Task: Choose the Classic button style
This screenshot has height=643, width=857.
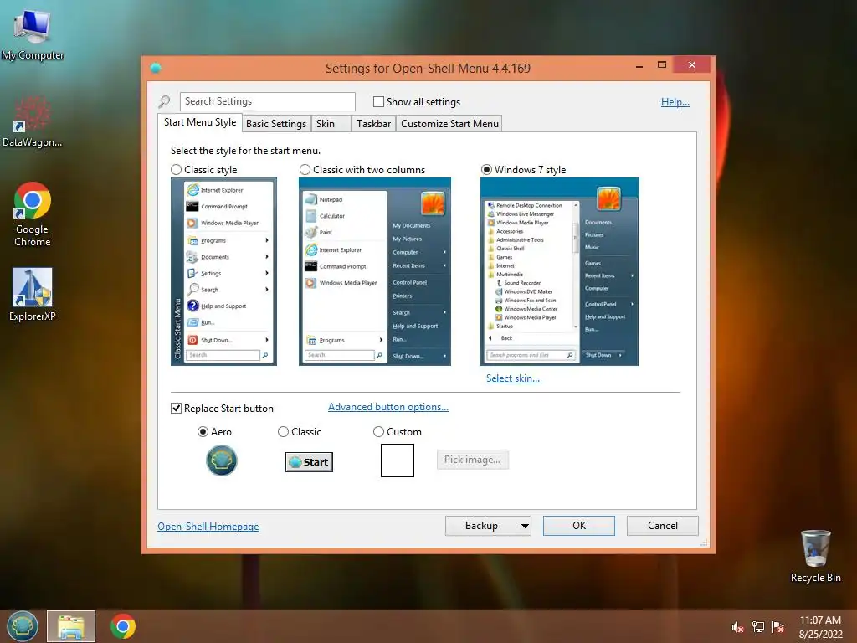Action: (x=283, y=431)
